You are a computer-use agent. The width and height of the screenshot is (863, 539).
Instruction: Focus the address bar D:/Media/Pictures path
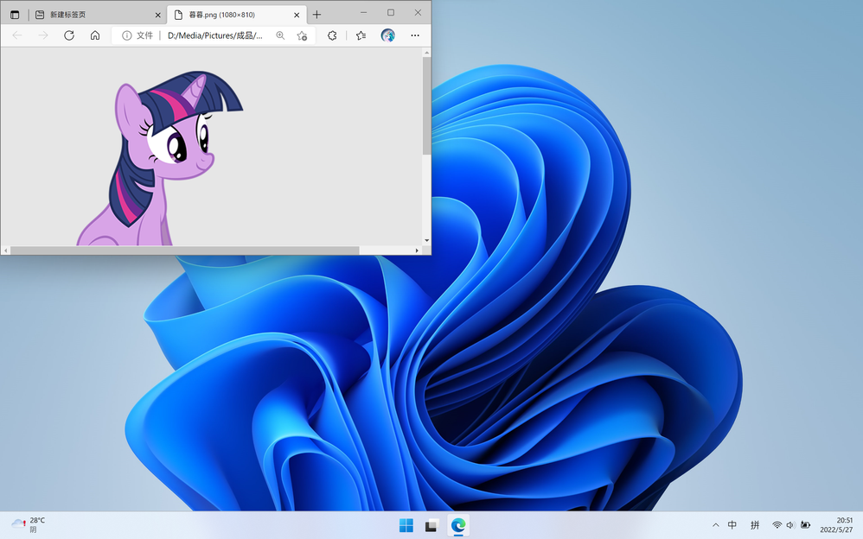click(215, 35)
